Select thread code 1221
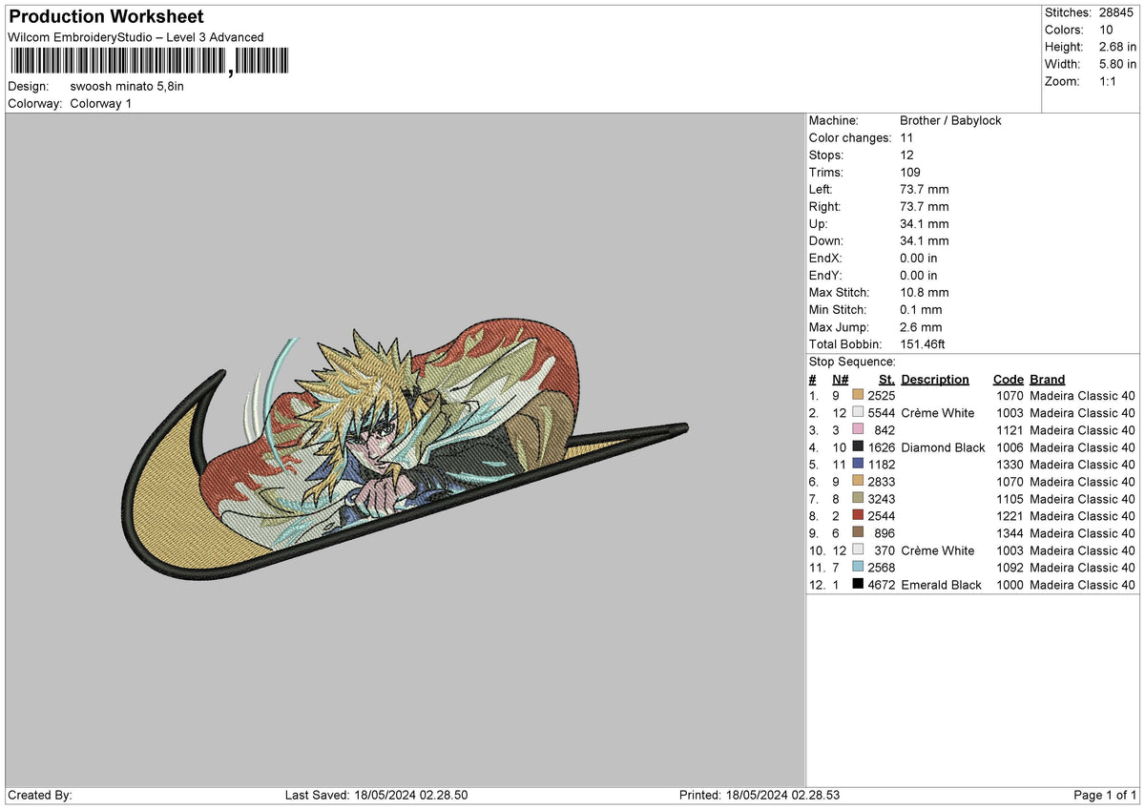The width and height of the screenshot is (1145, 809). pos(1009,516)
